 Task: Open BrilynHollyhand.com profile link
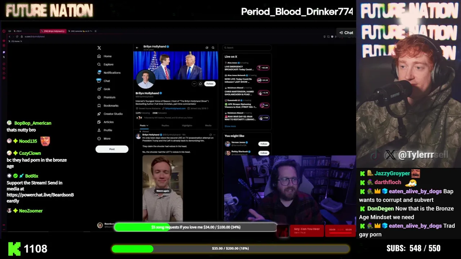click(175, 109)
